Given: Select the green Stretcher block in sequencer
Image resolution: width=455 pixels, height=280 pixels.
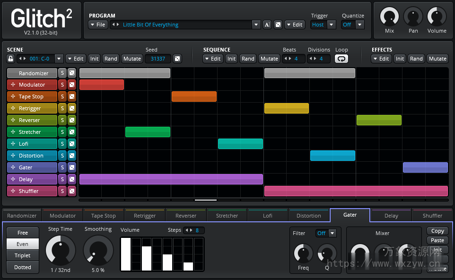Looking at the screenshot, I should pos(148,132).
